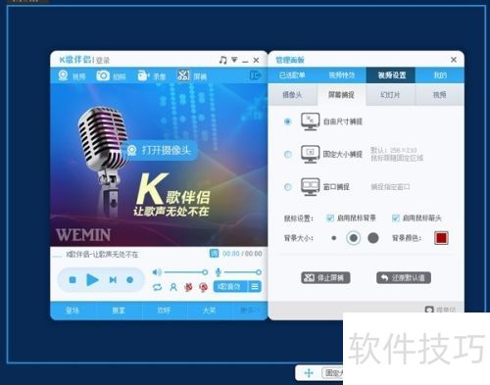490x385 pixels.
Task: Click the first red microphone effect icon
Action: pos(188,287)
